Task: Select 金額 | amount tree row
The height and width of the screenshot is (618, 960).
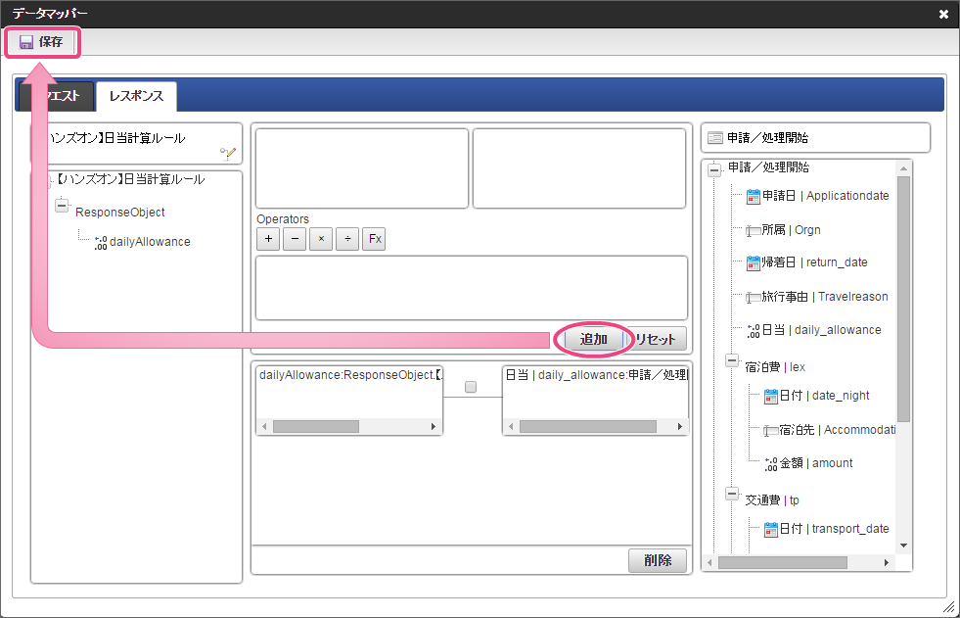Action: 816,463
